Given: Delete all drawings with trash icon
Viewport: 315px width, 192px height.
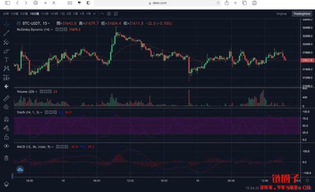Looking at the screenshot, I should (x=6, y=158).
